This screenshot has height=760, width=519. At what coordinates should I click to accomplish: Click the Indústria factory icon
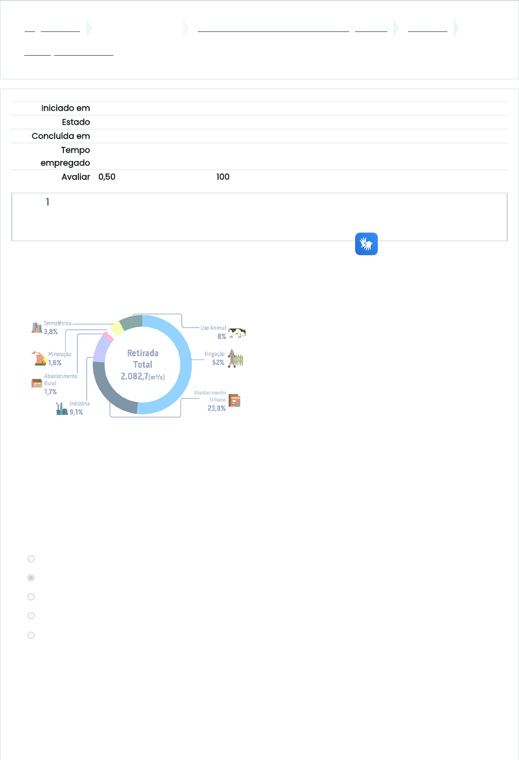(62, 409)
